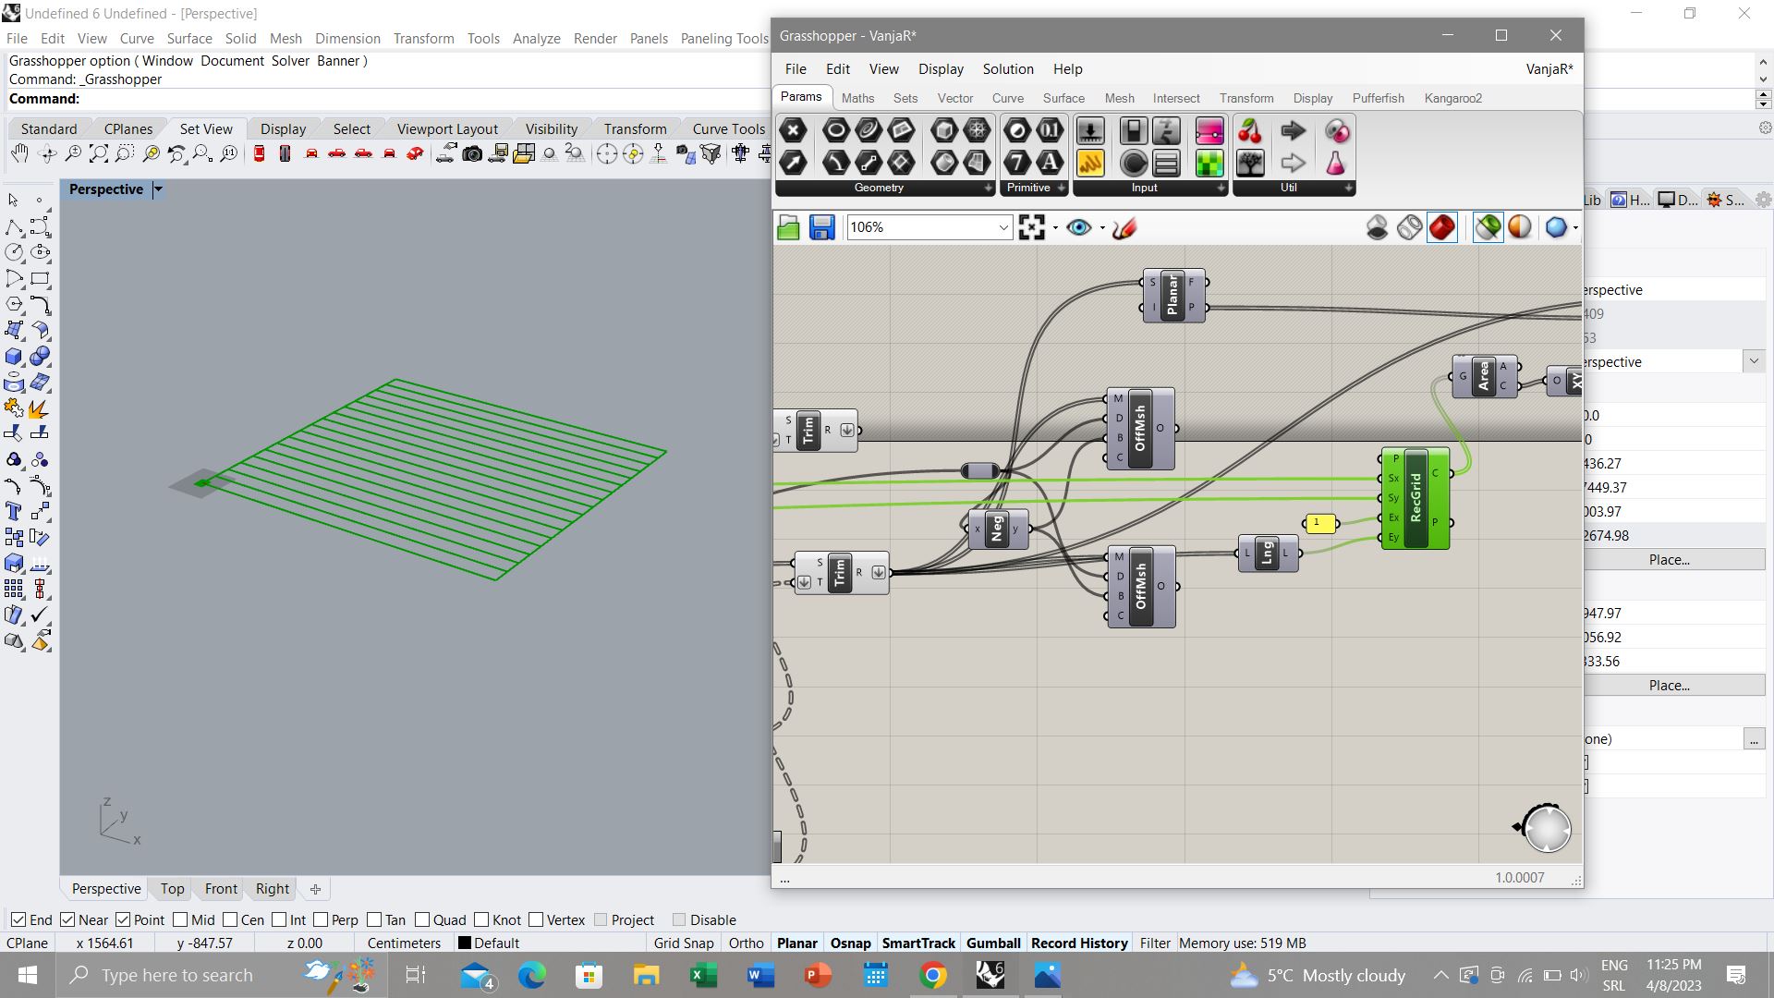The width and height of the screenshot is (1774, 998).
Task: Enable the Quad osnap checkbox
Action: pyautogui.click(x=422, y=920)
